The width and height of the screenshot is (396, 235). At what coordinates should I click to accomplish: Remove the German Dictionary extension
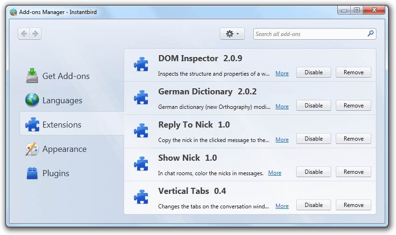[353, 106]
